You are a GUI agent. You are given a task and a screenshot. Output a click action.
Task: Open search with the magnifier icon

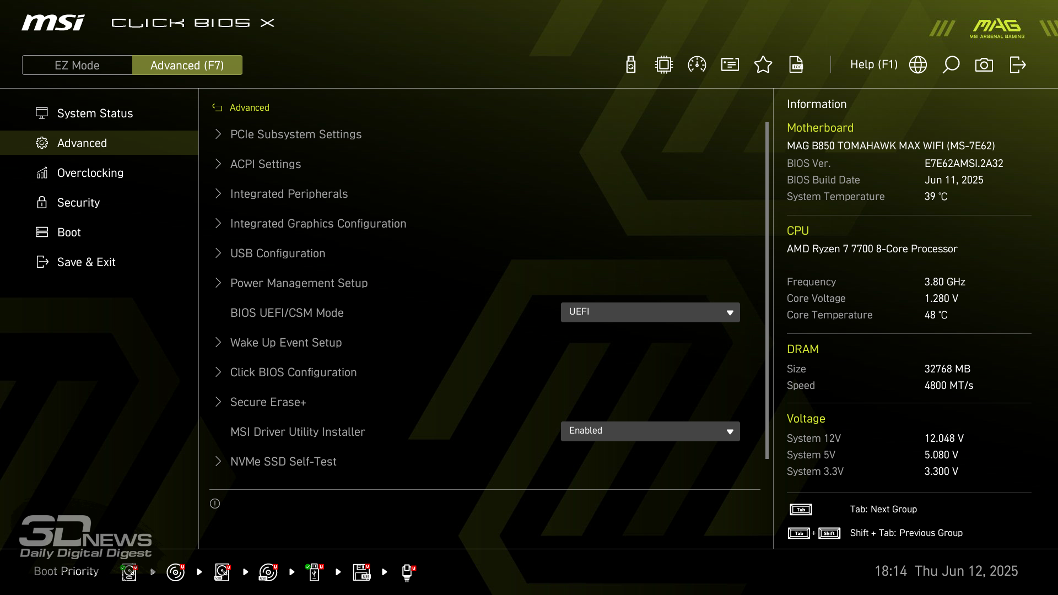[951, 65]
